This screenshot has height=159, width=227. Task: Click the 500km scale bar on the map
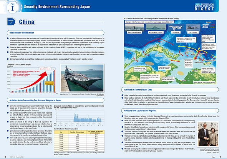131,81
